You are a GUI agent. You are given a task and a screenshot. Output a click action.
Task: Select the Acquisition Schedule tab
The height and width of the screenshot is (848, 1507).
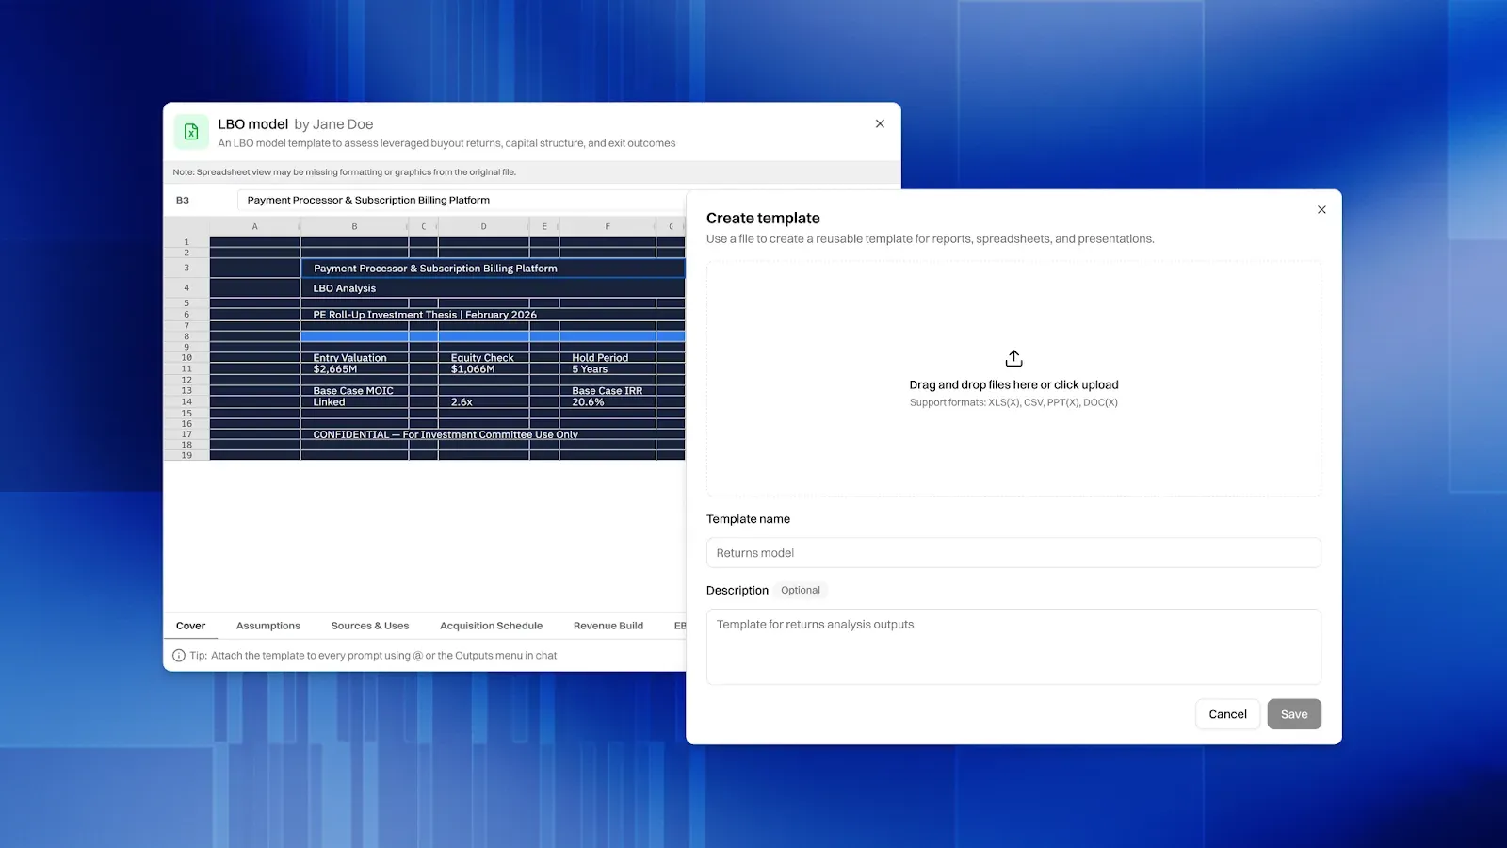click(491, 626)
